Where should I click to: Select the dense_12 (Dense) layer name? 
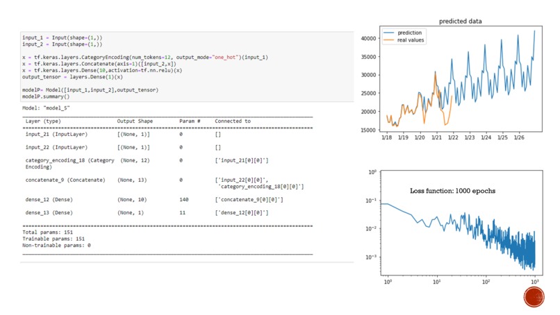pyautogui.click(x=49, y=199)
